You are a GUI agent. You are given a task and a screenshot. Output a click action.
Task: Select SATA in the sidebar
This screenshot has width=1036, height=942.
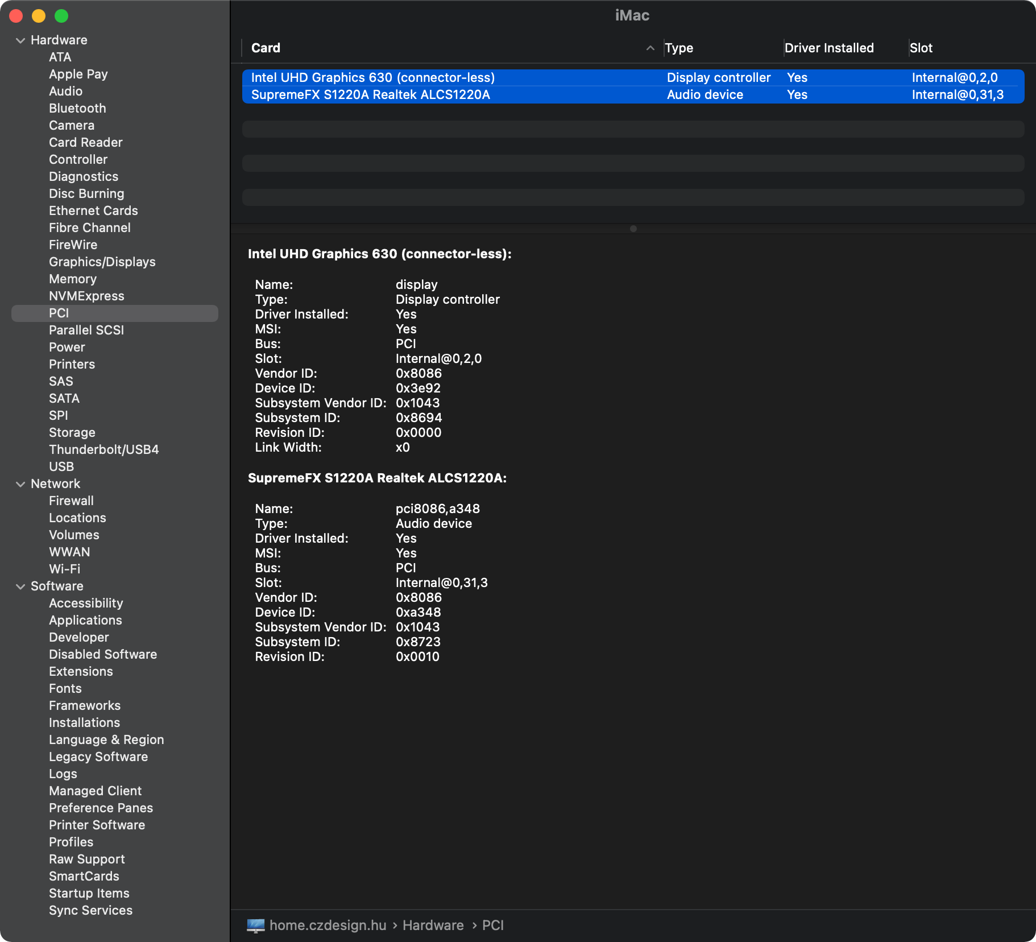point(64,399)
